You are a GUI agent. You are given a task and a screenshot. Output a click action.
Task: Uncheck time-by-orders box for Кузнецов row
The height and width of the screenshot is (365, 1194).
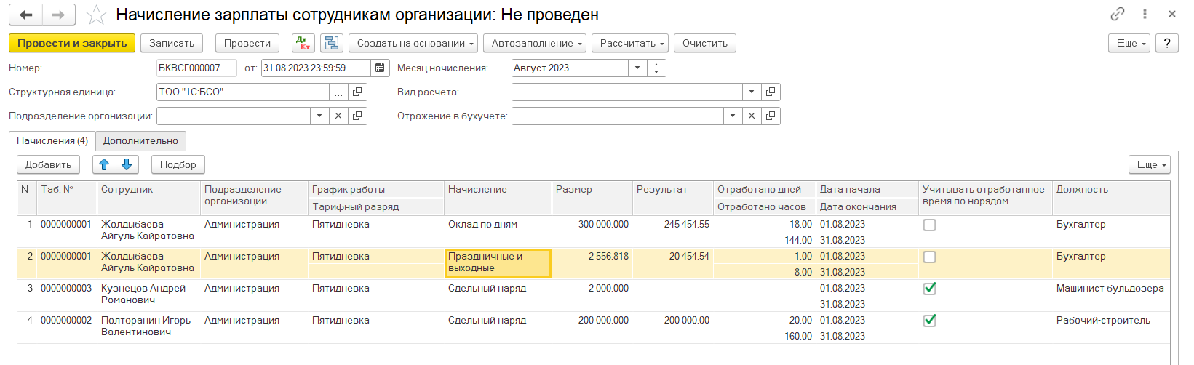(930, 289)
